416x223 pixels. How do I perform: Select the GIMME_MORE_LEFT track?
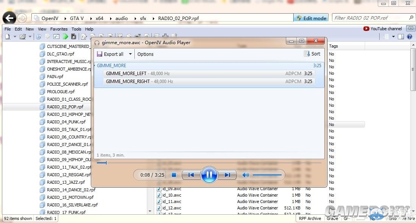pyautogui.click(x=209, y=73)
